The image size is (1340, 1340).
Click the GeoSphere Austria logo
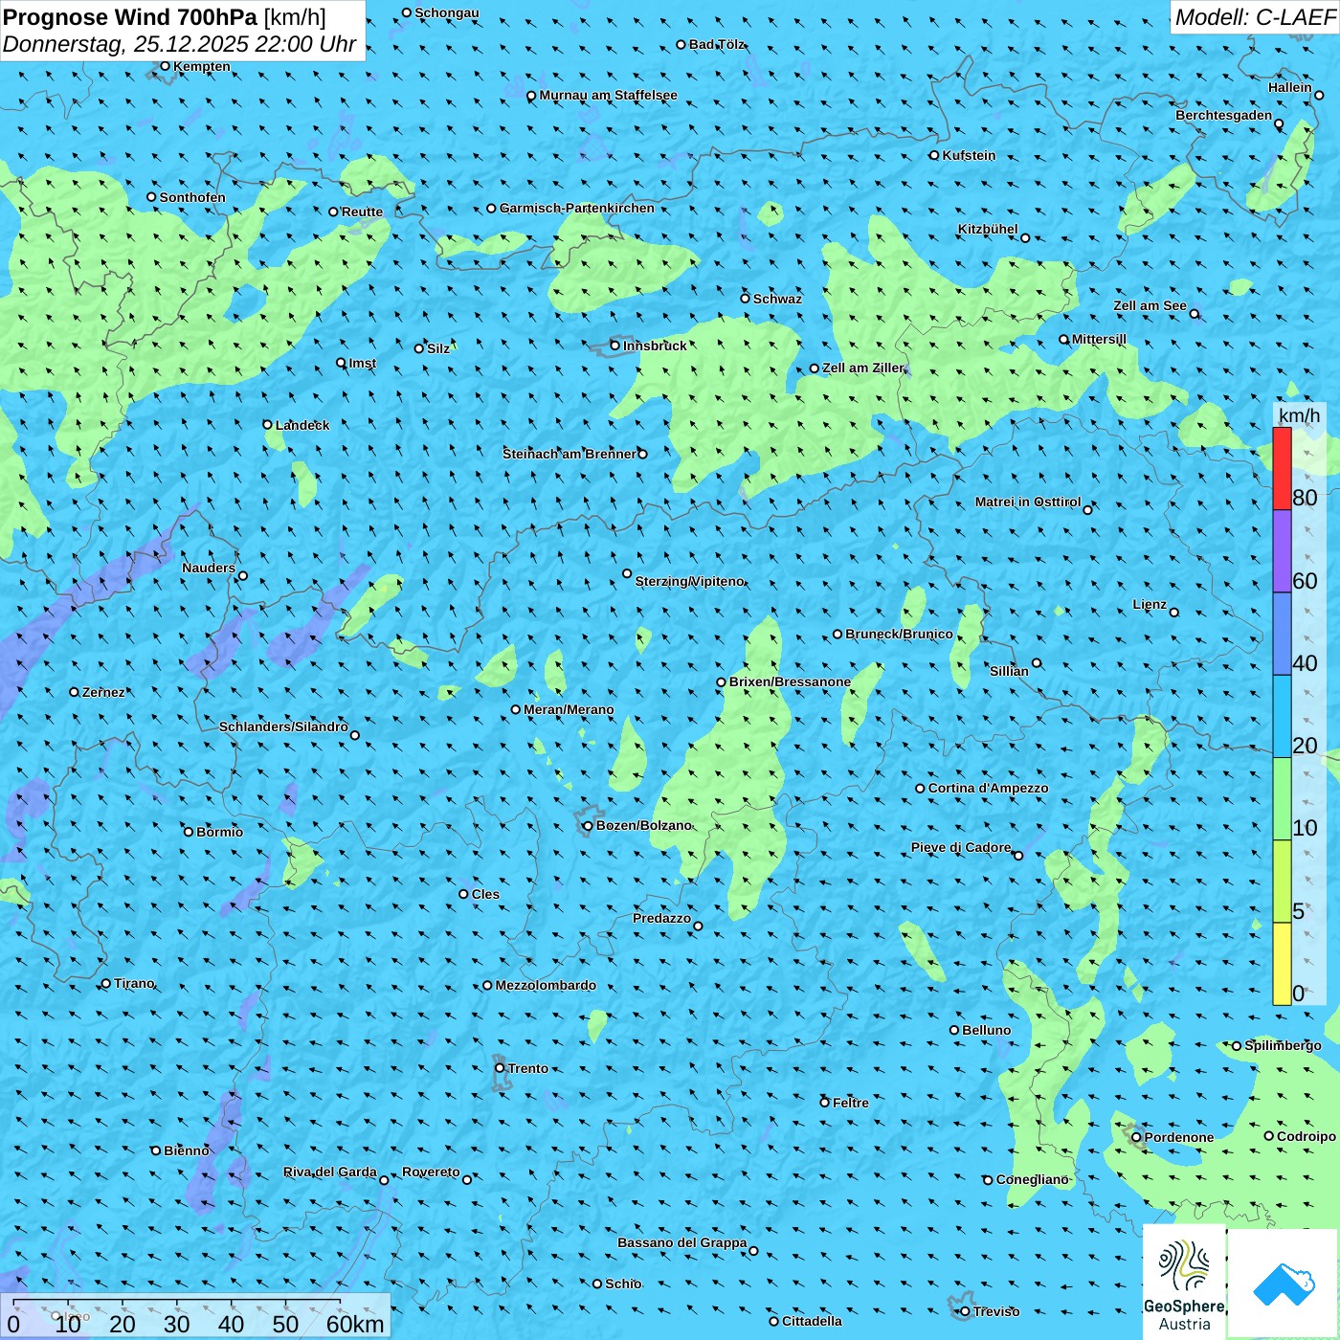point(1184,1283)
